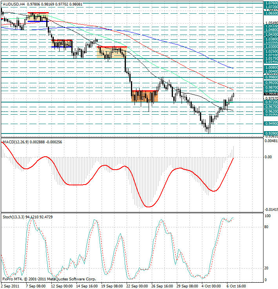Click the 0.9490 price level label

pos(270,123)
